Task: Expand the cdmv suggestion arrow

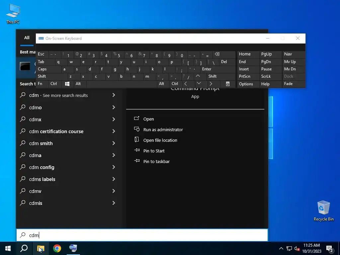Action: [114, 191]
